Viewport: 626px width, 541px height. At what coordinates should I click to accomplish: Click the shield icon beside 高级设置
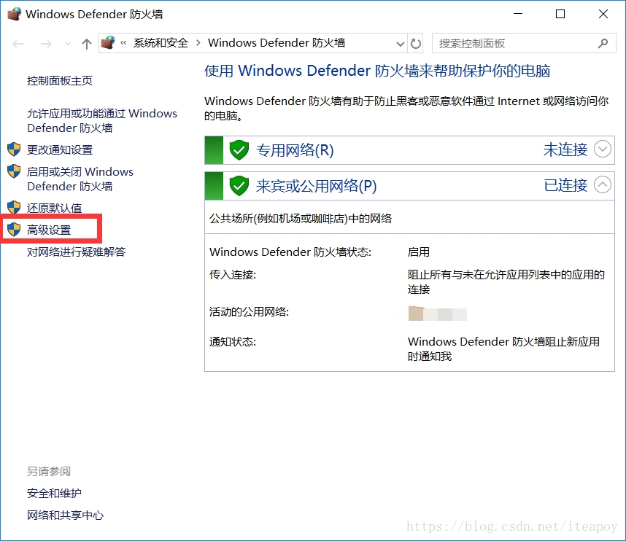click(14, 230)
